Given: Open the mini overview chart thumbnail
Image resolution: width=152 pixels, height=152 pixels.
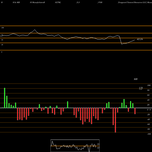Looking at the screenshot, I should 75,146.
